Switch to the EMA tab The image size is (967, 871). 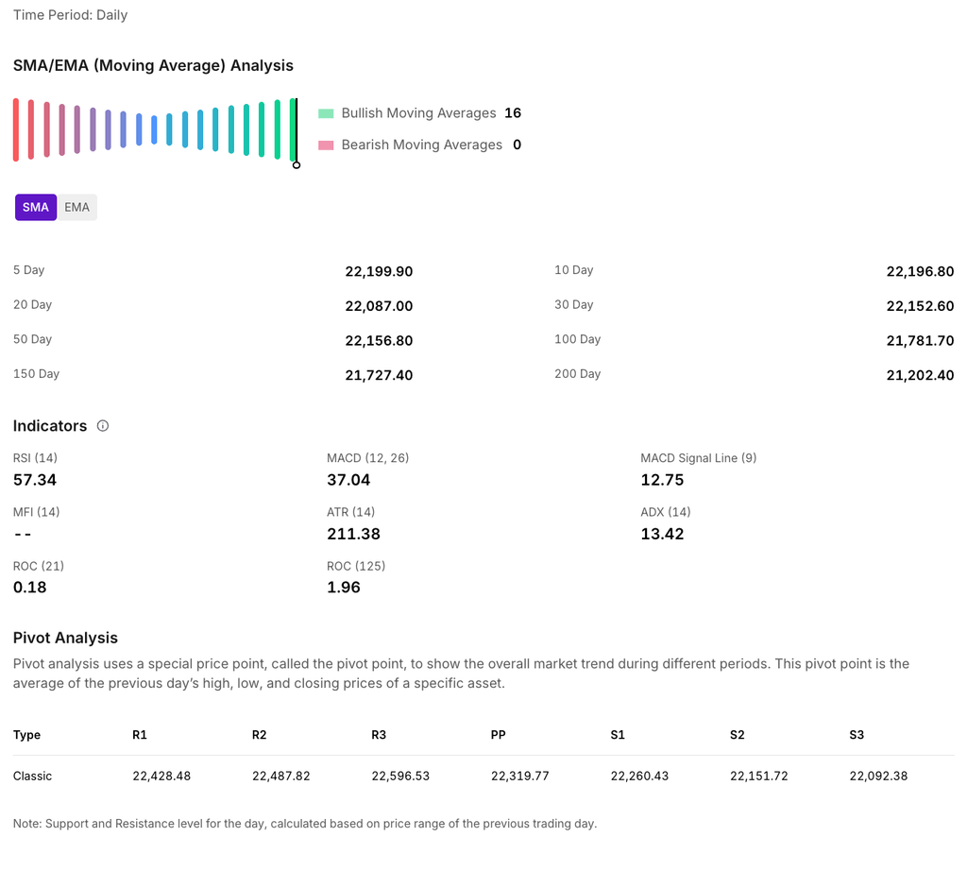click(77, 207)
